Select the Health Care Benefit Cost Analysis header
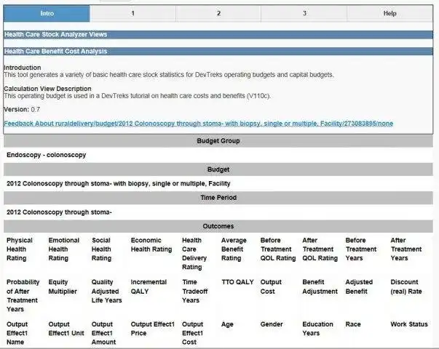Screen dimensions: 439x349 point(218,51)
